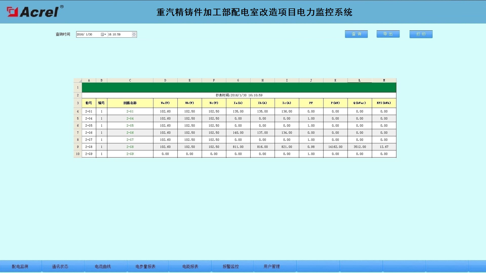The image size is (486, 273).
Task: Click the PF header cell
Action: click(x=311, y=103)
